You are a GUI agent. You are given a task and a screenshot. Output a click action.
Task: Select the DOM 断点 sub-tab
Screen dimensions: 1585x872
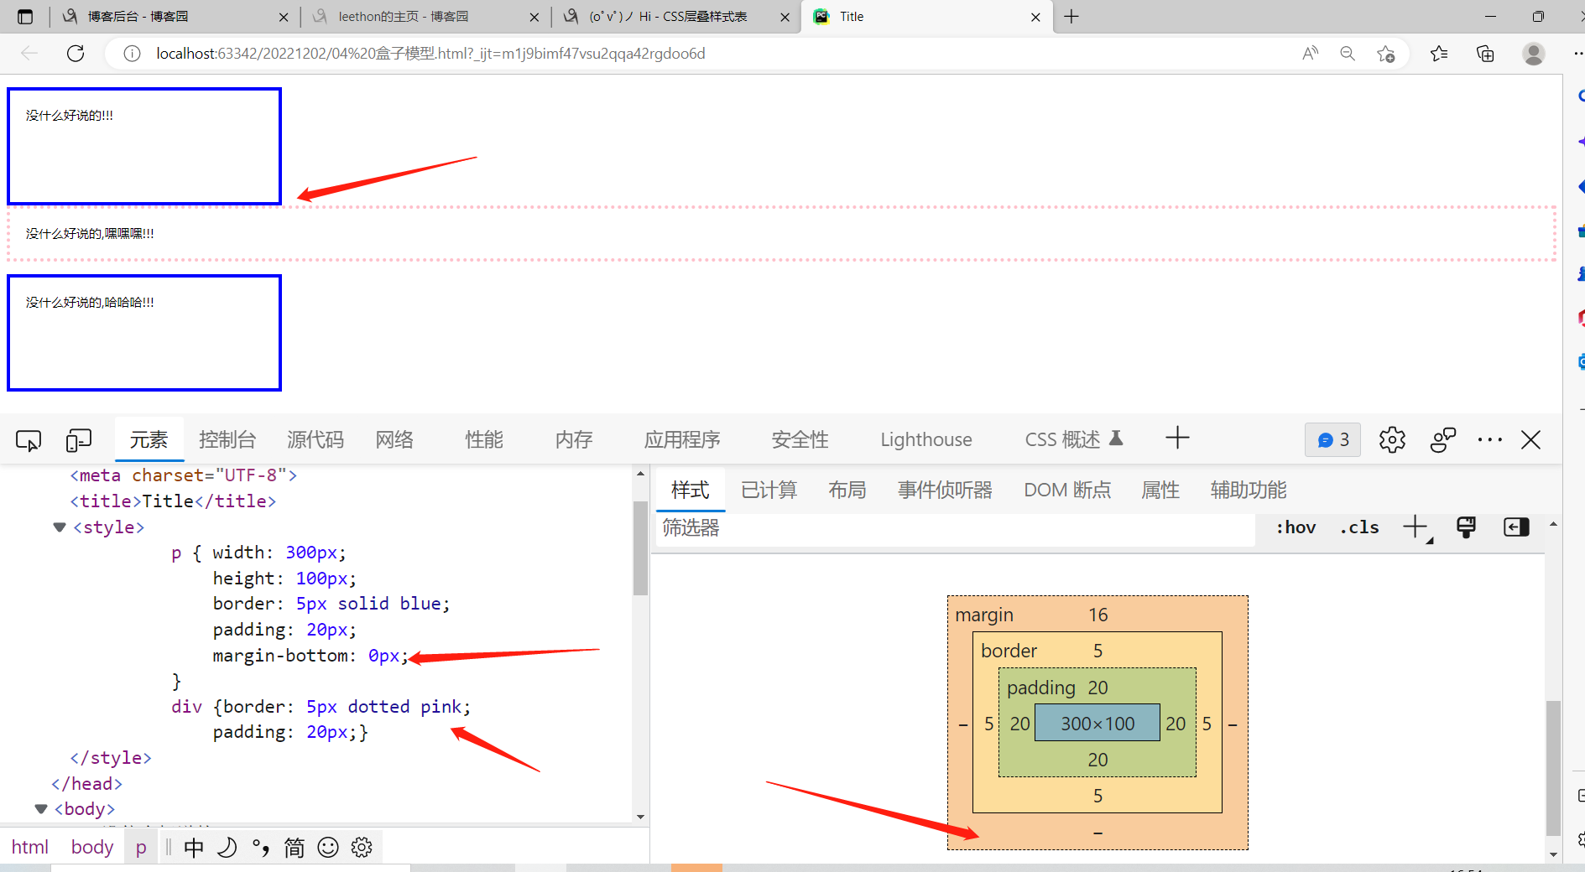tap(1067, 490)
